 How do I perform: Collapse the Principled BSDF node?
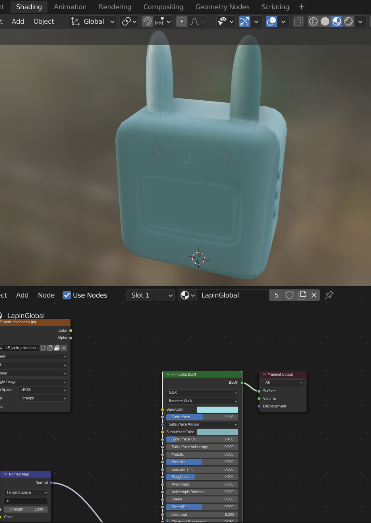pos(168,374)
